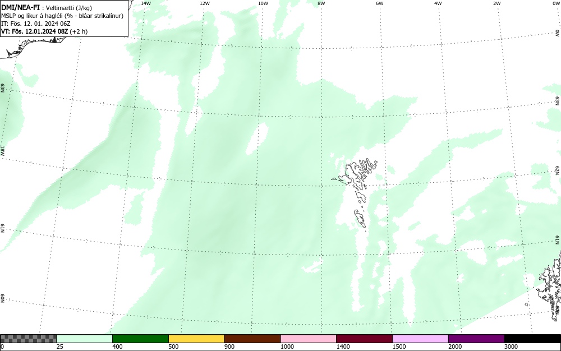561x351 pixels.
Task: Click the yellow 500–900 legend swatch
Action: tap(196, 339)
